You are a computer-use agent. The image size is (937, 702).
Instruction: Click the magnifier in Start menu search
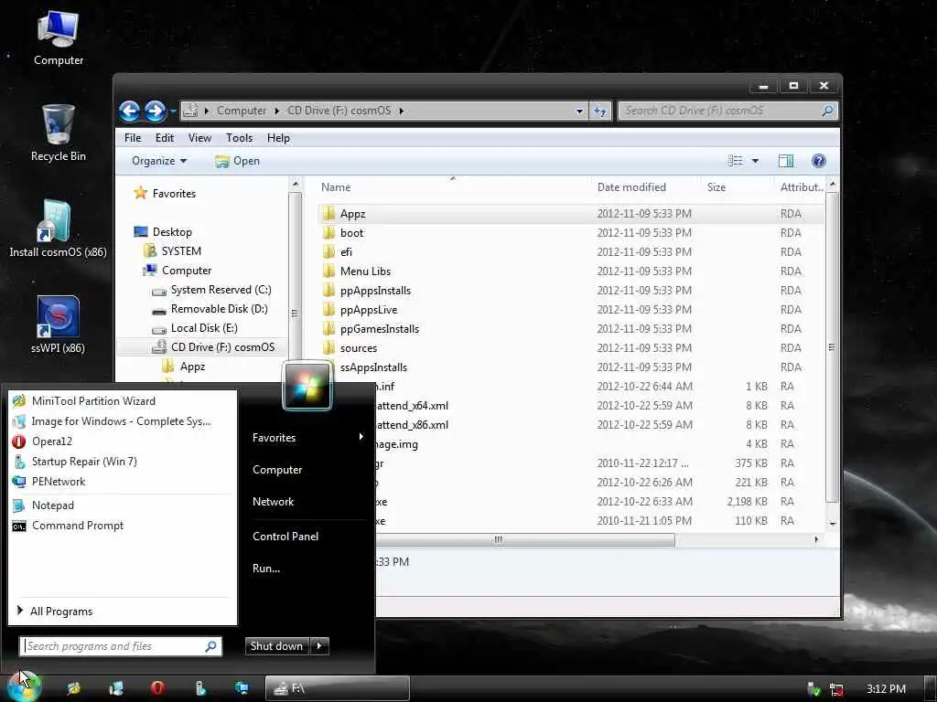211,646
